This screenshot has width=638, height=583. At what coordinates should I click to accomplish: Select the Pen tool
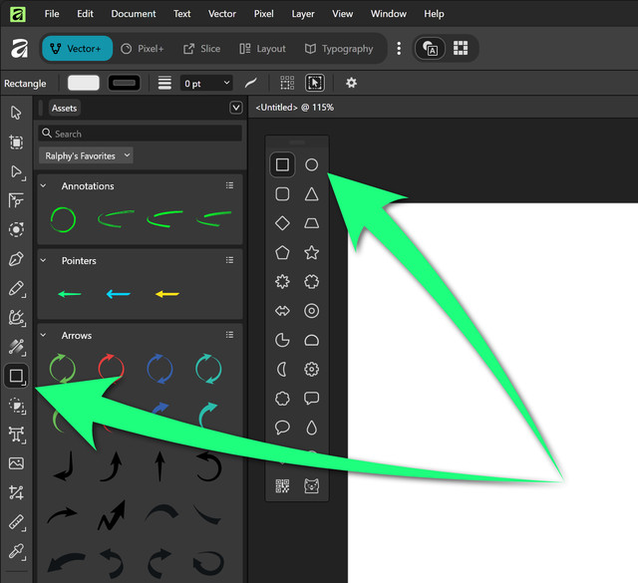click(x=16, y=259)
